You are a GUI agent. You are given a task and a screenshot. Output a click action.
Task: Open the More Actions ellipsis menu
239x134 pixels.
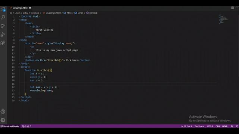(237, 8)
